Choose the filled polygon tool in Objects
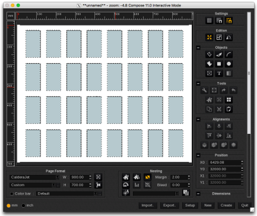This screenshot has width=257, height=216. click(x=209, y=64)
